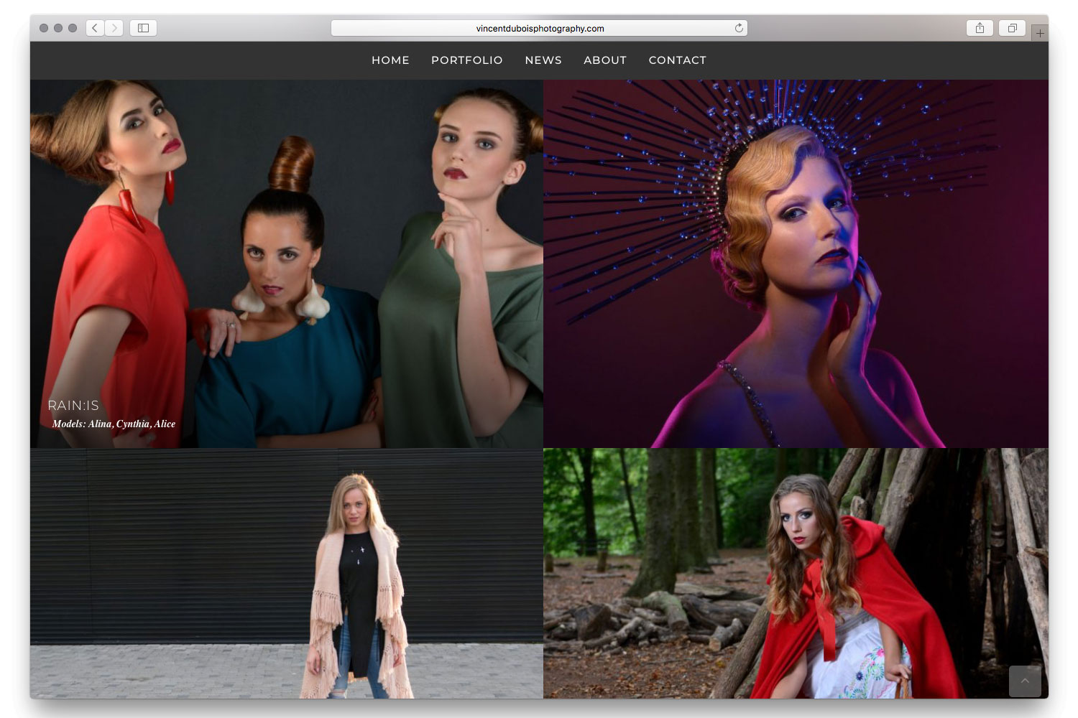Screen dimensions: 1078x718
Task: Click the vincentduboisphotography.com address bar
Action: (x=539, y=28)
